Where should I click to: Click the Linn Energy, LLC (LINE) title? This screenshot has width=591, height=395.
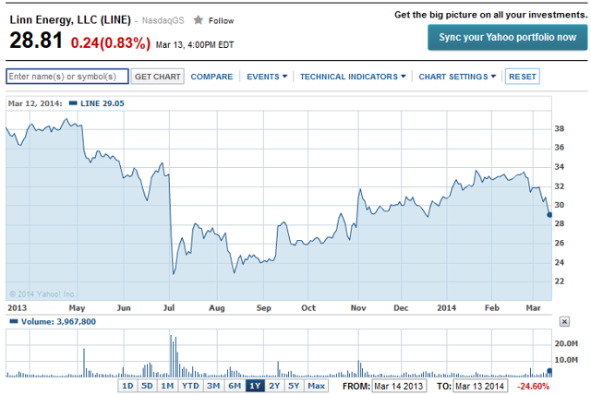click(x=70, y=19)
